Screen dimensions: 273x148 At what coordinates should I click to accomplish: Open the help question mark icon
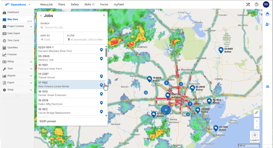256,5
